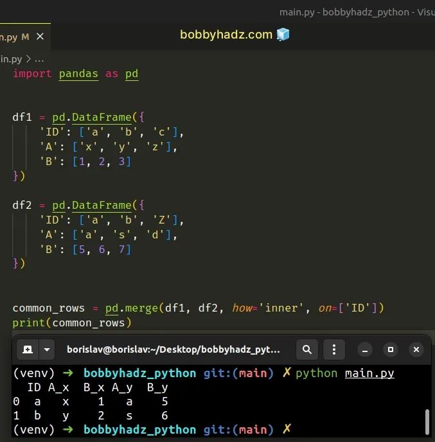Click the common_rows variable in assignment line

pyautogui.click(x=48, y=308)
